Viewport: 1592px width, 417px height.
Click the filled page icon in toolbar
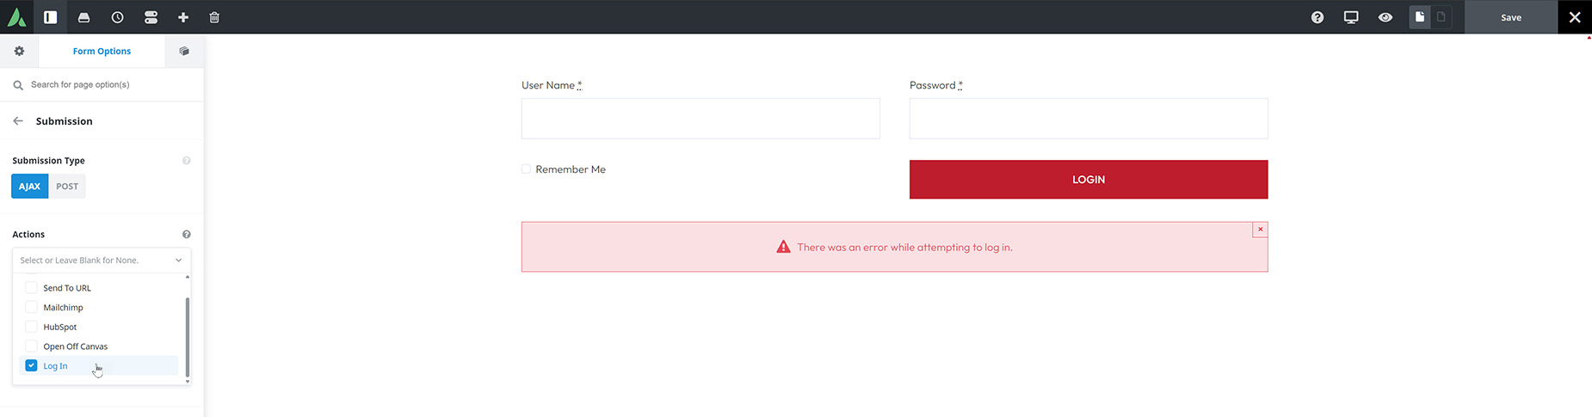1420,17
